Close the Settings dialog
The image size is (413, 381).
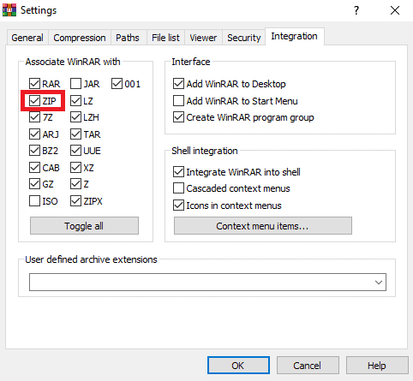click(395, 10)
